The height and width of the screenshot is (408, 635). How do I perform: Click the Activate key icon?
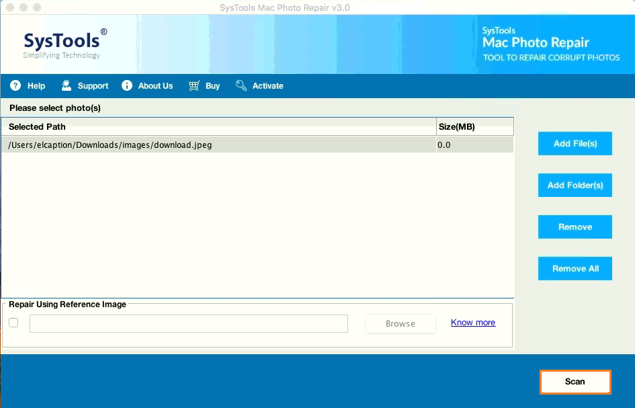241,85
